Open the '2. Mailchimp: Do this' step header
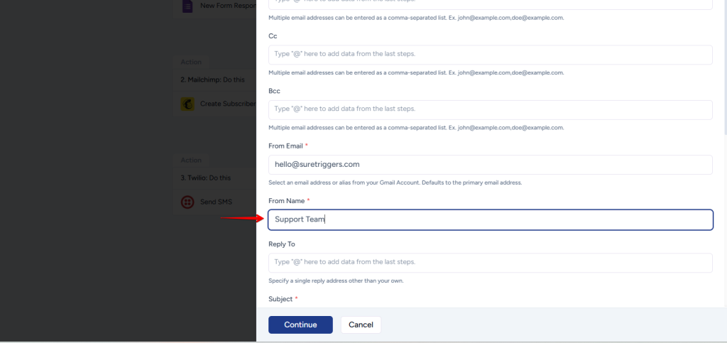727x343 pixels. 213,80
